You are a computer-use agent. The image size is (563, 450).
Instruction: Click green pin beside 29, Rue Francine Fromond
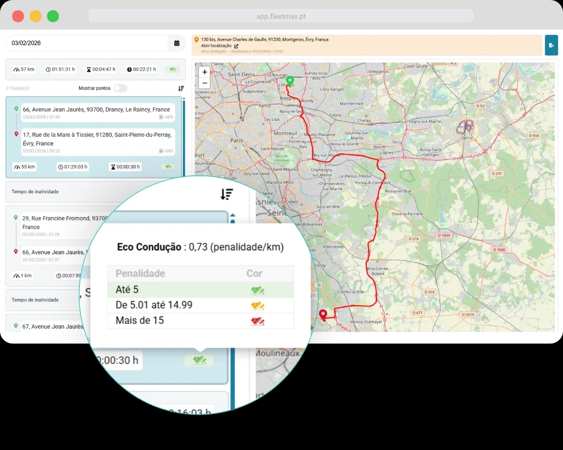pyautogui.click(x=16, y=218)
